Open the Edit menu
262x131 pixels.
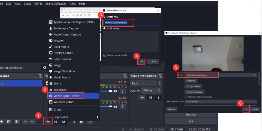tap(8, 4)
